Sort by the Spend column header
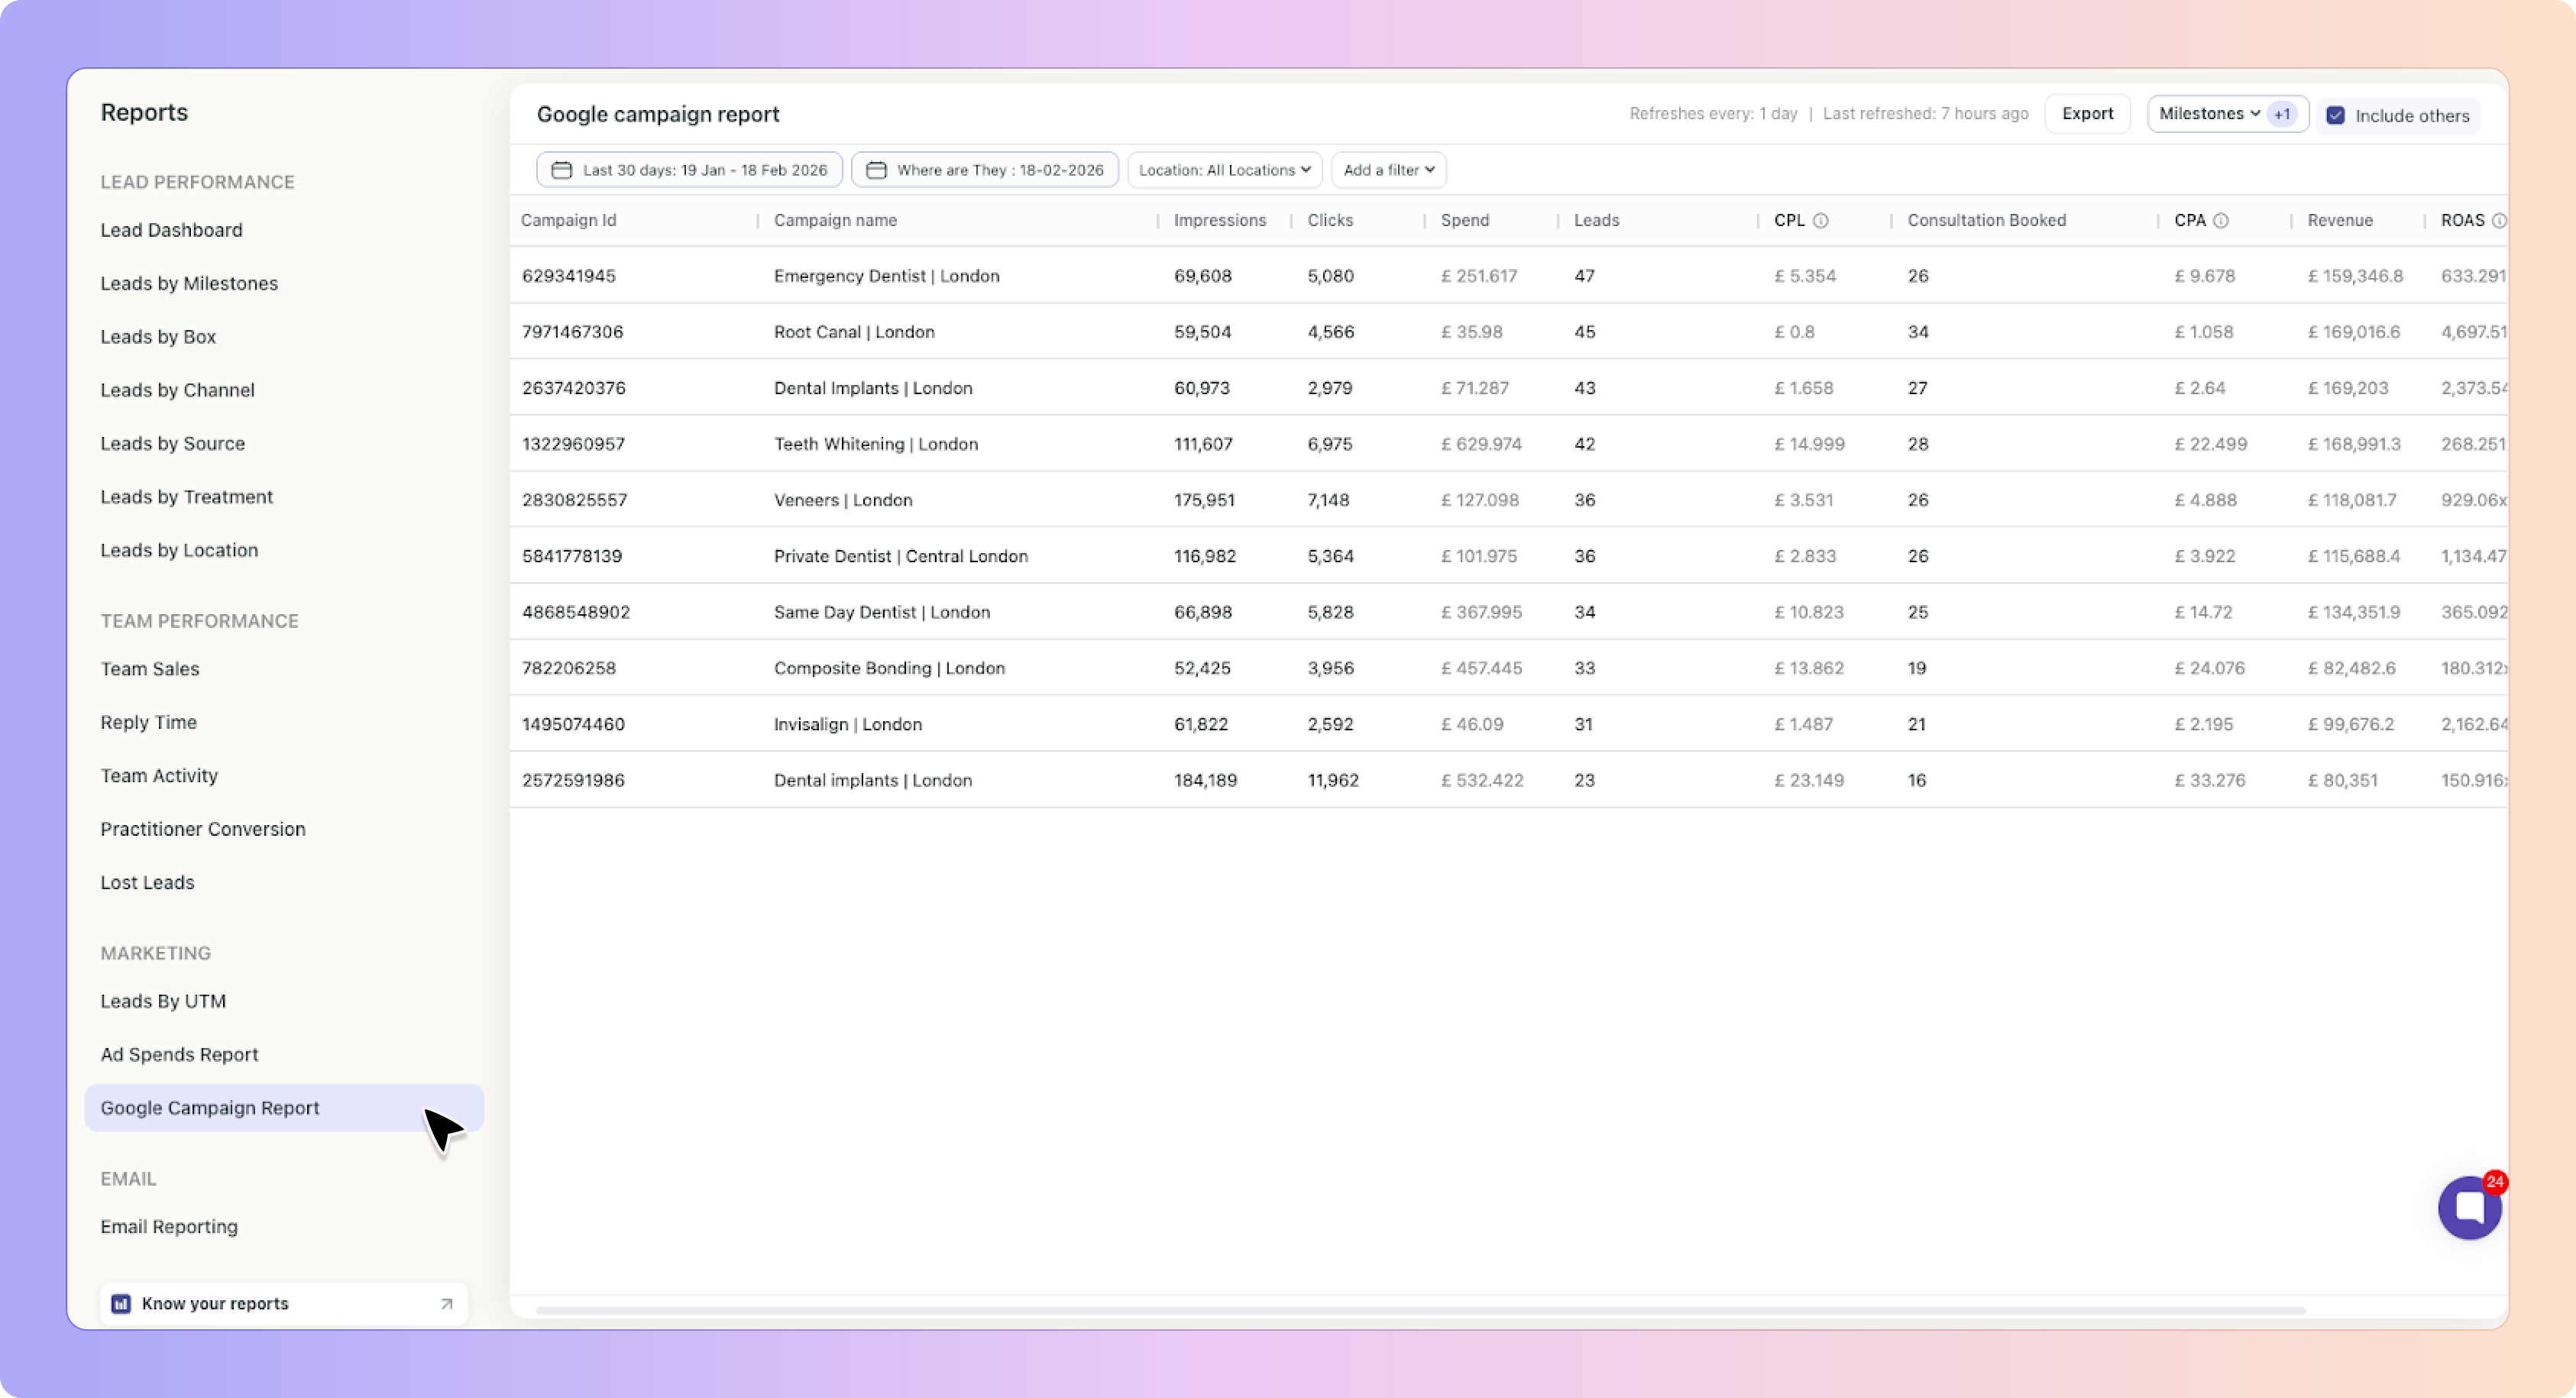Image resolution: width=2576 pixels, height=1398 pixels. (x=1464, y=220)
